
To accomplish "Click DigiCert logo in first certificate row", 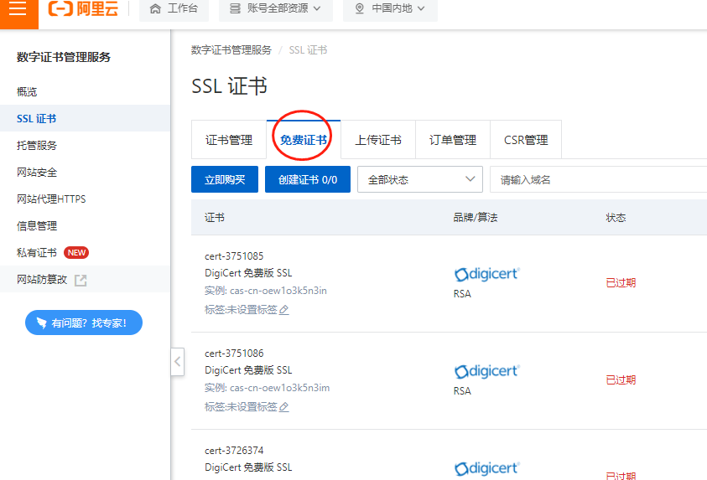I will (486, 274).
